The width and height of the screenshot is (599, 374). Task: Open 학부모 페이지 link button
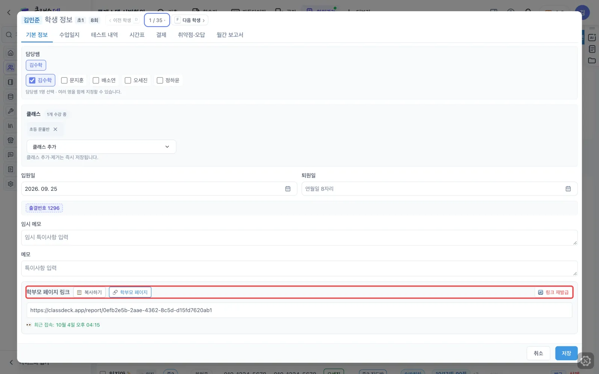(130, 292)
